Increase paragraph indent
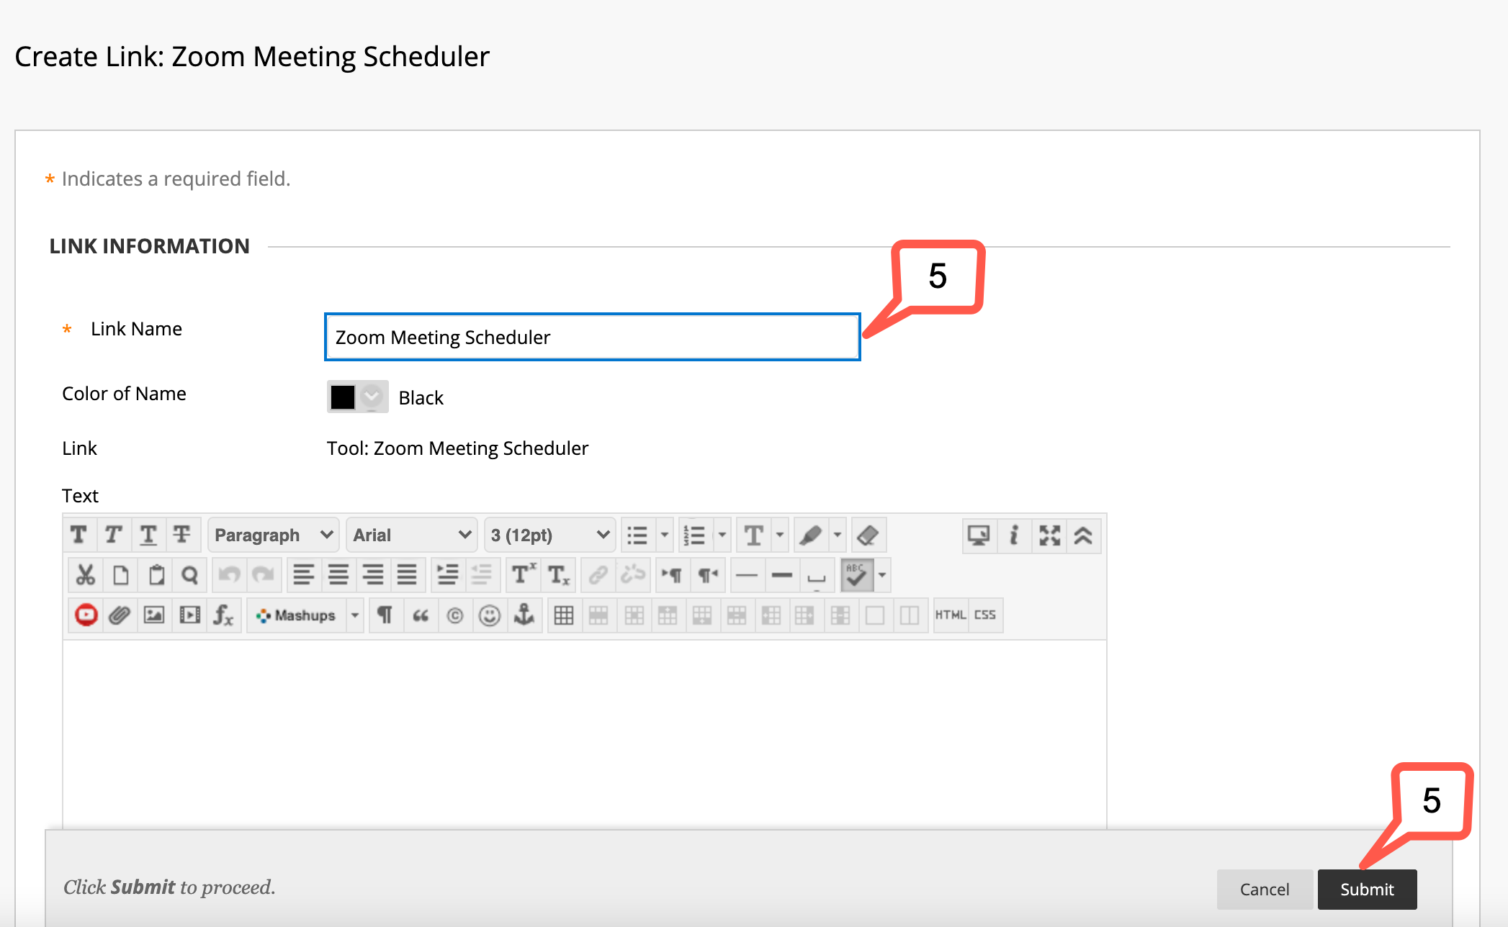This screenshot has height=927, width=1508. click(x=447, y=575)
